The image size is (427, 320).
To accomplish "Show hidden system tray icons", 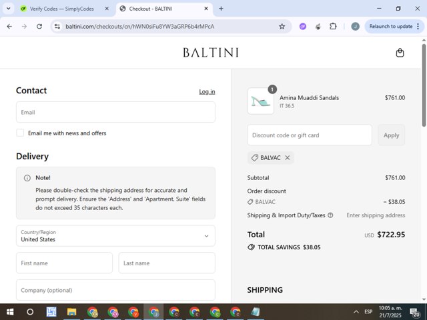I will [356, 312].
